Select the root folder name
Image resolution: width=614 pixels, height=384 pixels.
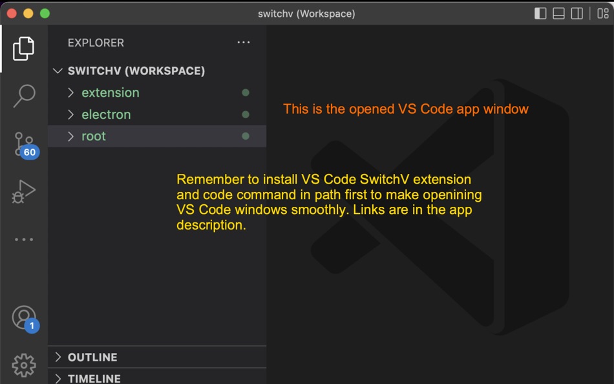(x=94, y=136)
